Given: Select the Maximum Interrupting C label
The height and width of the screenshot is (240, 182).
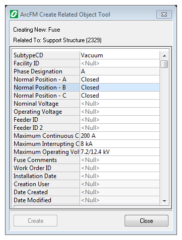Looking at the screenshot, I should click(46, 144).
